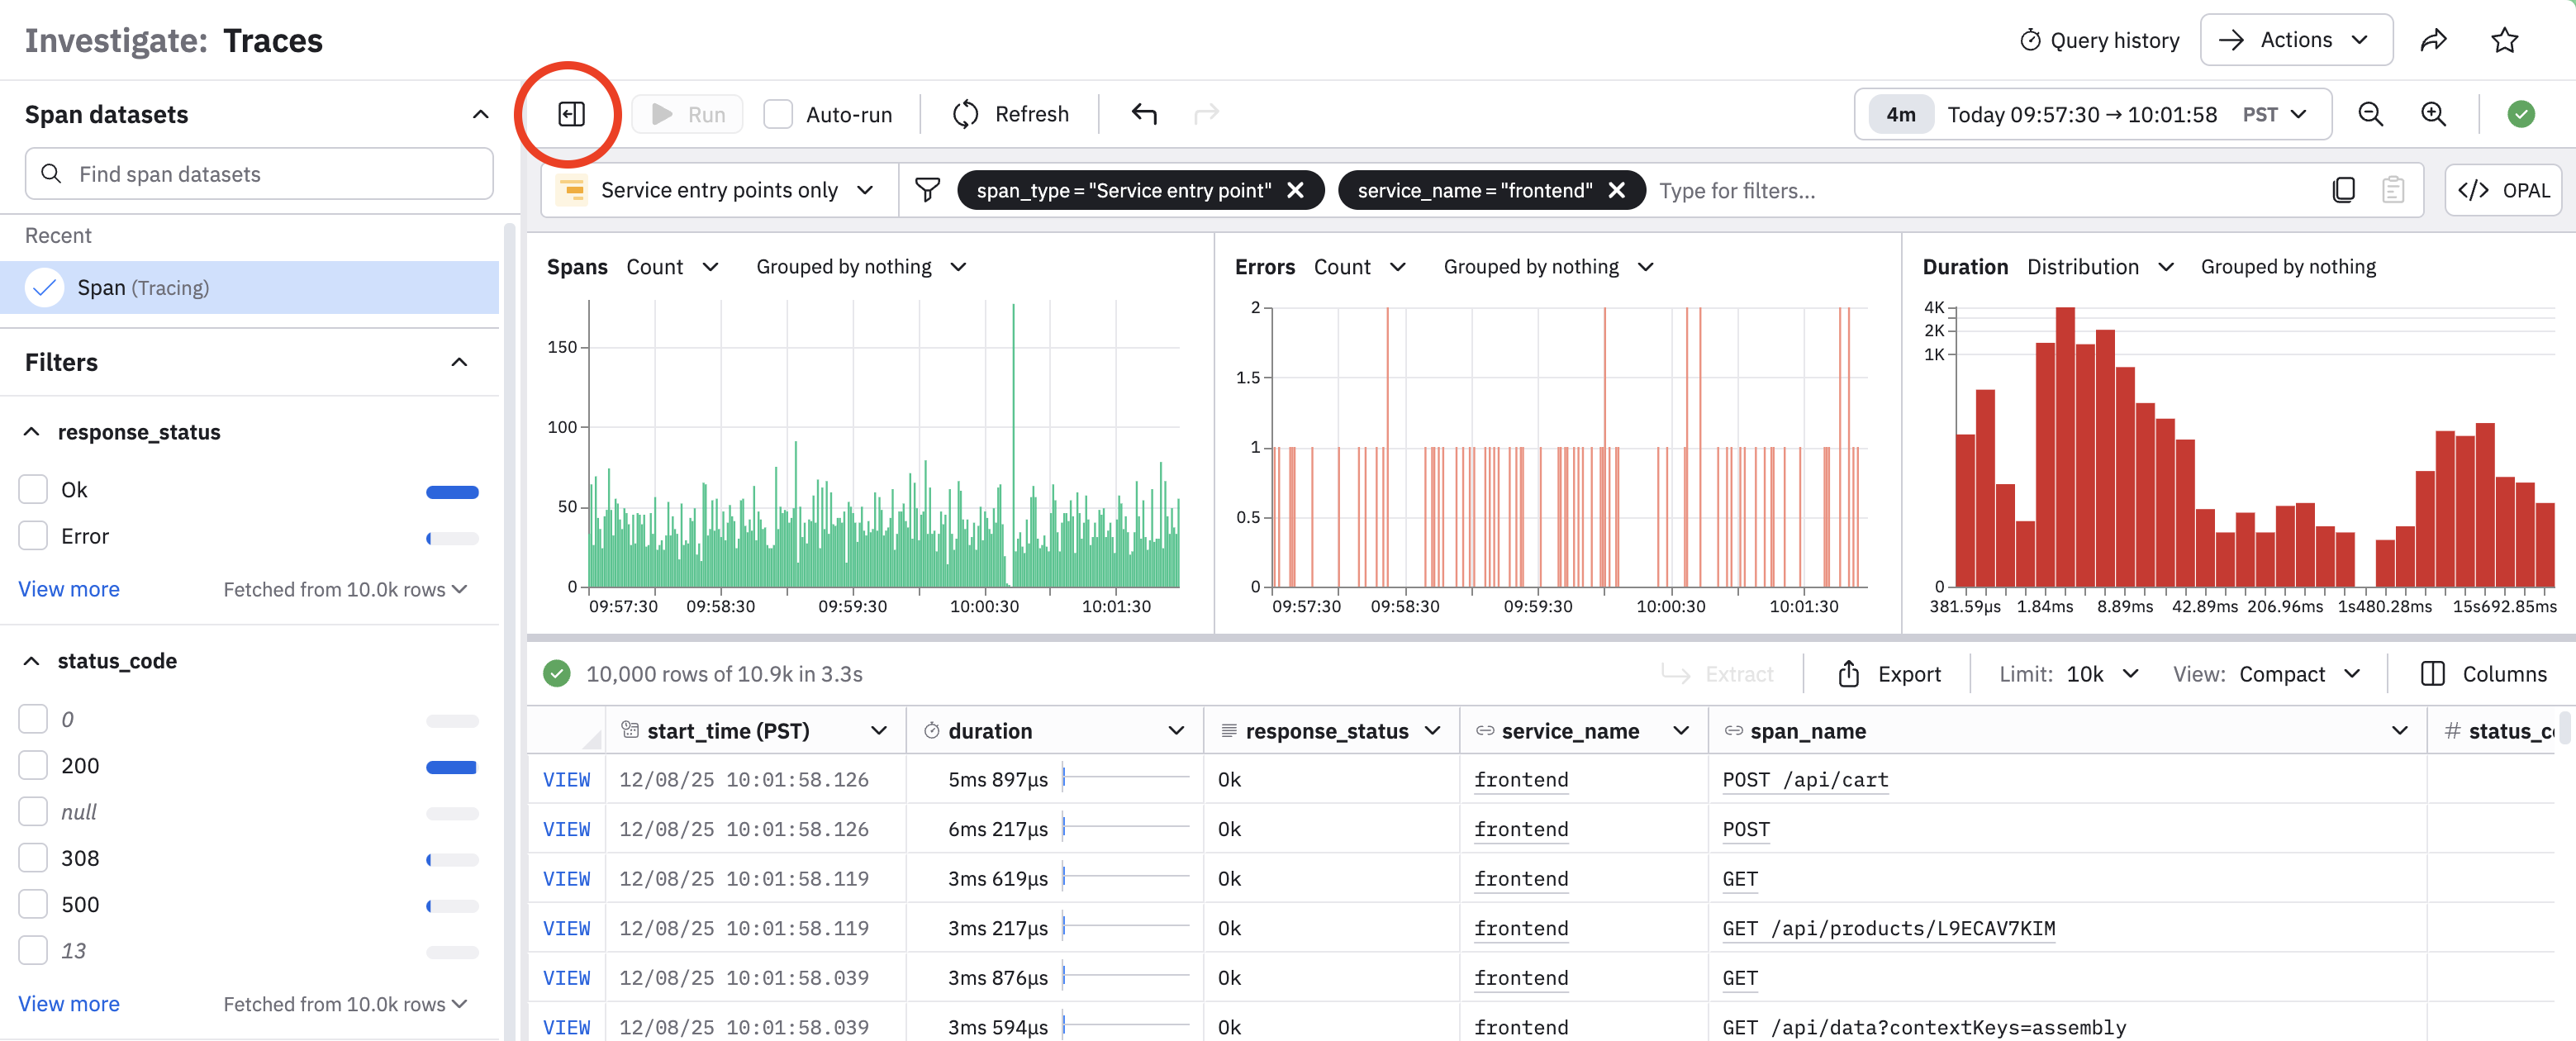The image size is (2576, 1041).
Task: Check the Error response_status filter
Action: 33,536
